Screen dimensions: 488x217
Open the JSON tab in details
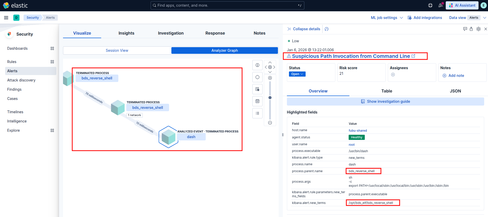tap(455, 91)
